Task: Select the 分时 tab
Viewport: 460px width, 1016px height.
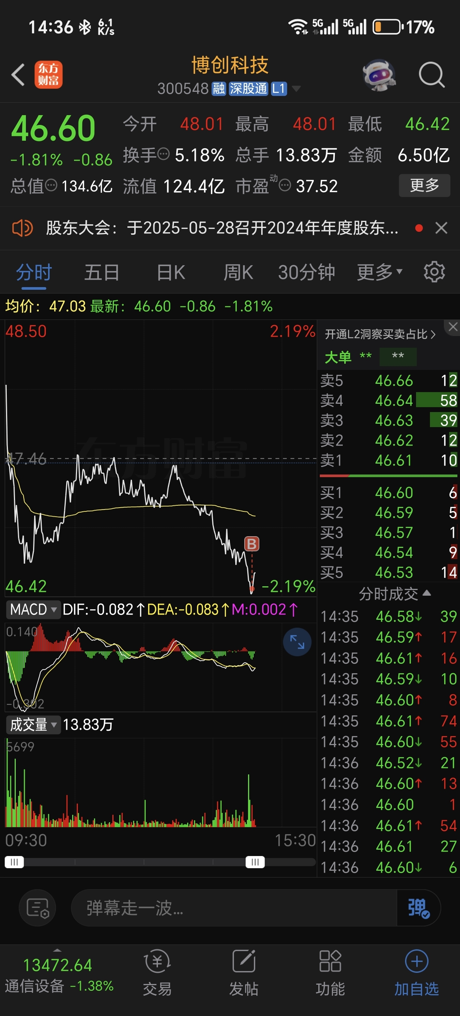Action: click(x=34, y=272)
